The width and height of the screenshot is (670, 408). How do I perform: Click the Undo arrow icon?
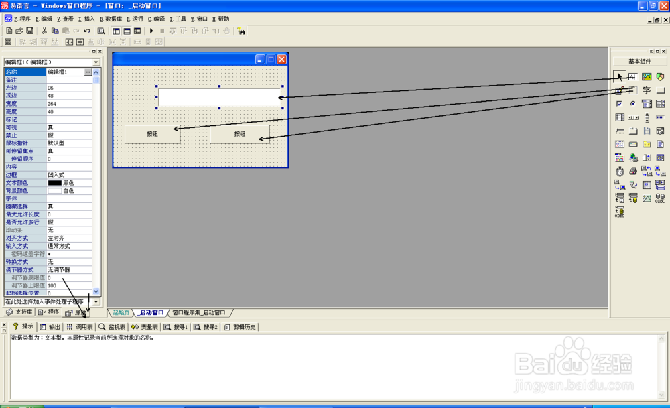(87, 31)
